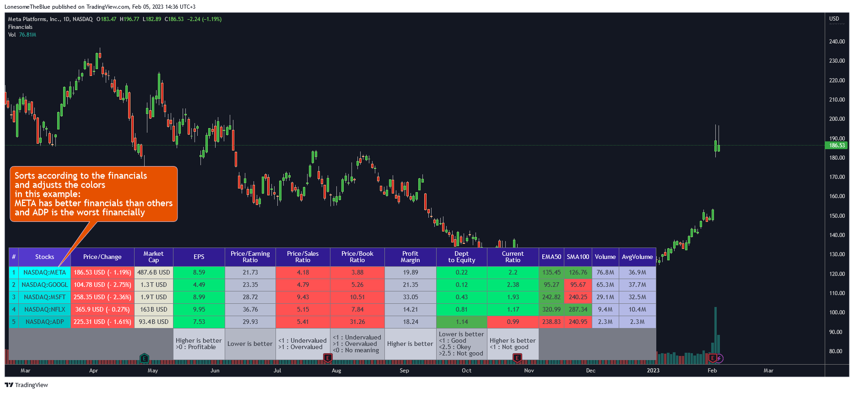Click the red earnings E marker near Aug
The image size is (854, 393).
pyautogui.click(x=328, y=358)
